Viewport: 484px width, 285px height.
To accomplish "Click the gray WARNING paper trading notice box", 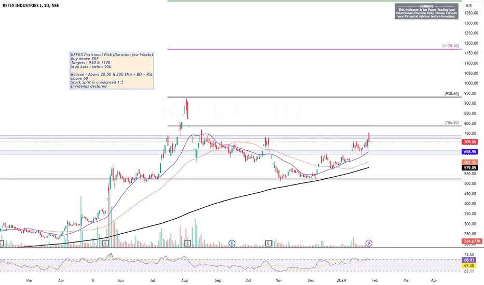I will coord(426,11).
